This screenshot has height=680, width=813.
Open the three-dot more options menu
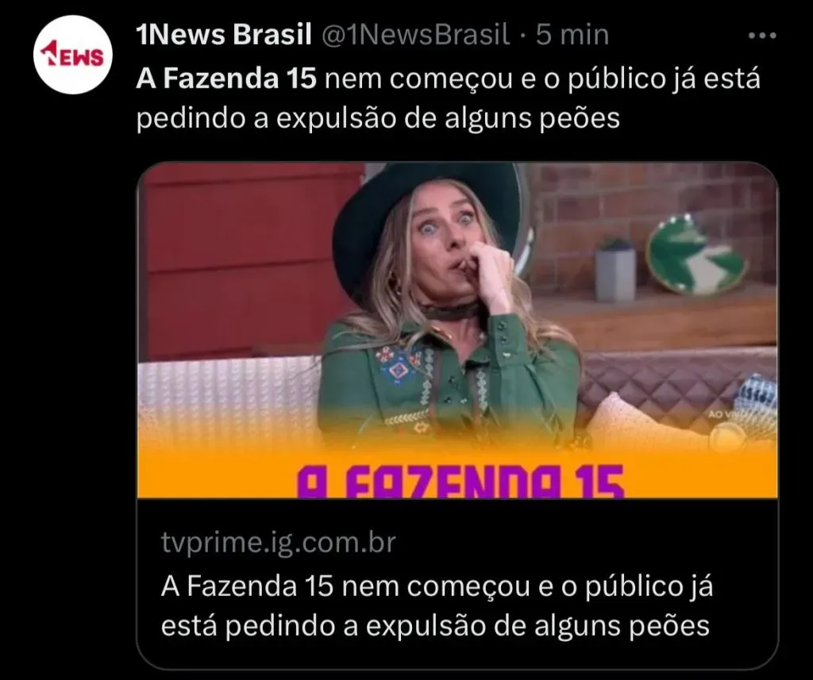762,36
